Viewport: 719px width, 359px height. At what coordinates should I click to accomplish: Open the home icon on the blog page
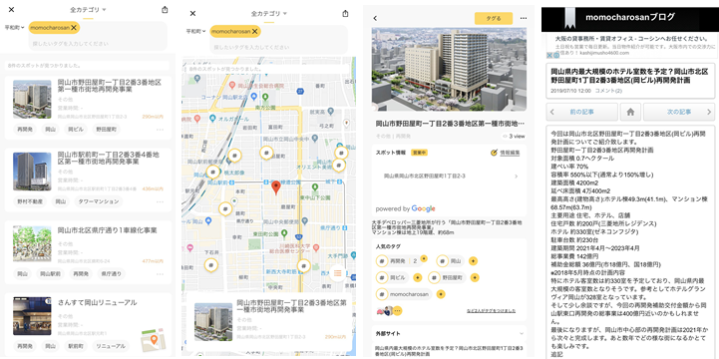630,112
